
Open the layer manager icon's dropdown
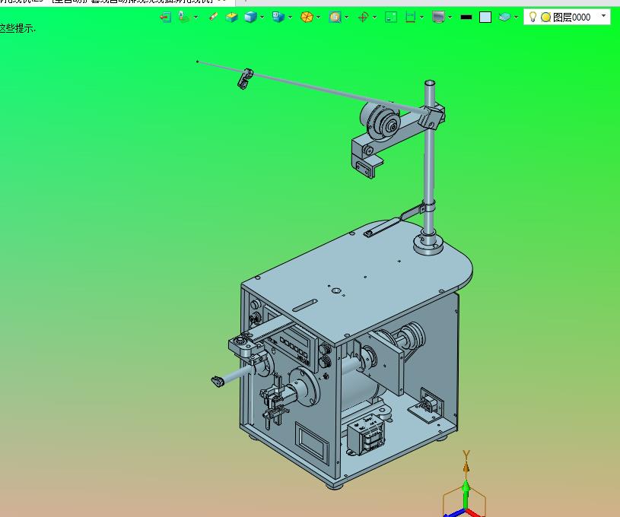point(516,17)
